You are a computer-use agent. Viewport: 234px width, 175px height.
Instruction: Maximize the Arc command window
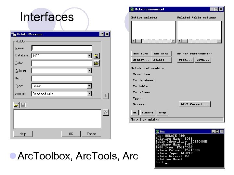217,131
